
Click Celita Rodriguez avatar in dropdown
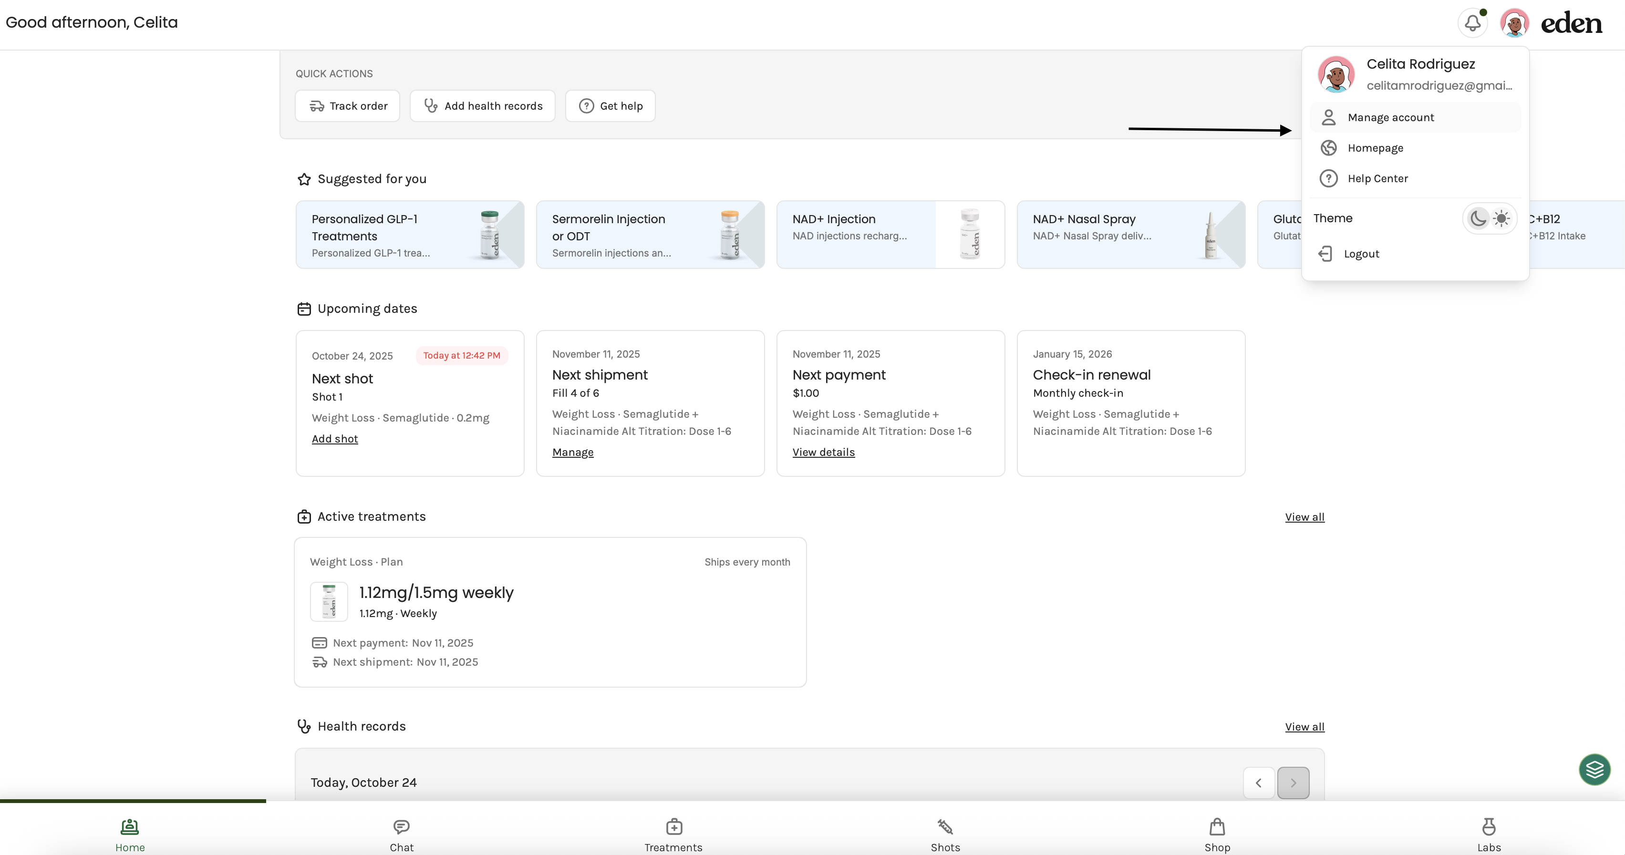[x=1336, y=74]
